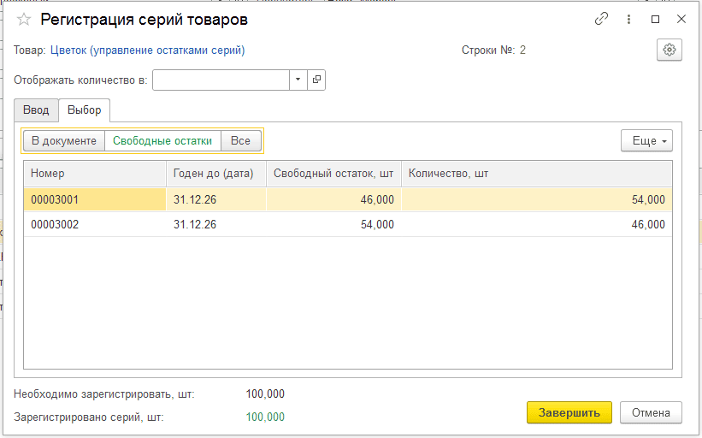The width and height of the screenshot is (702, 438).
Task: Copy link to this form icon
Action: click(x=601, y=19)
